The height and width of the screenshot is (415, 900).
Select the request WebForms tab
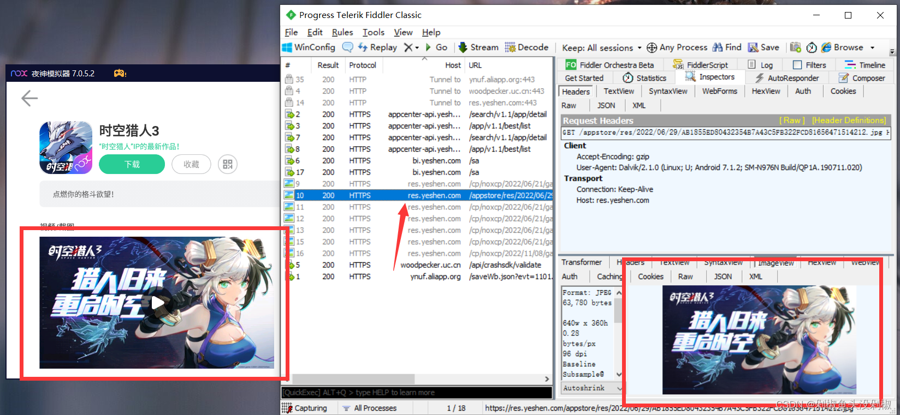pos(719,91)
